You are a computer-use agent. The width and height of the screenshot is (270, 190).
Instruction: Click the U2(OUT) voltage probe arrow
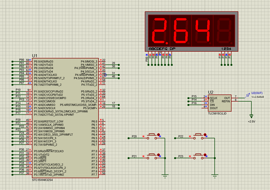tap(247, 96)
